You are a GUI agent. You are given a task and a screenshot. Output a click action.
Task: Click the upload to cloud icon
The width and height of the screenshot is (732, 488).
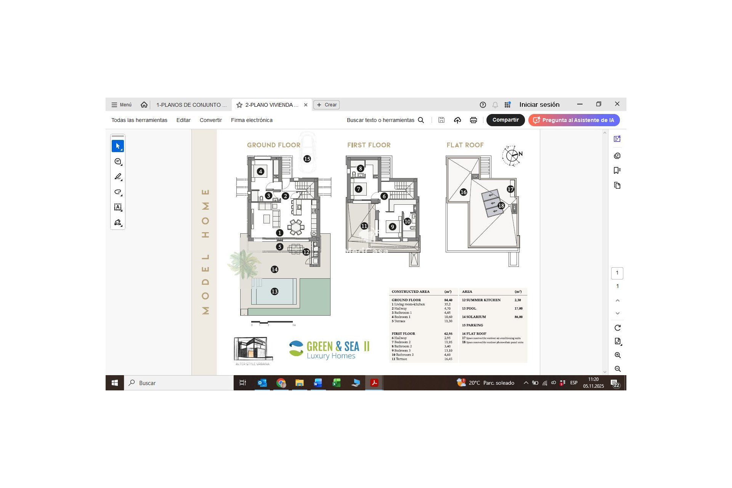(457, 120)
